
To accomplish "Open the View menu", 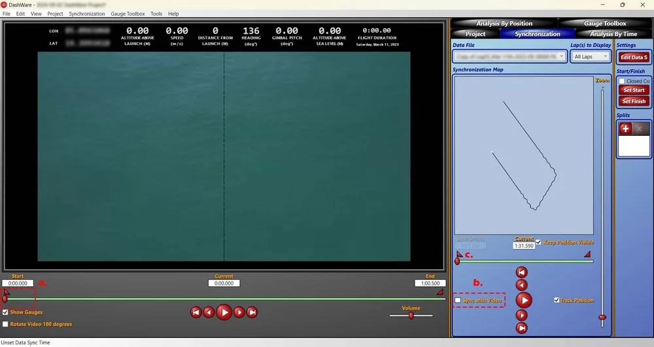I will coord(36,14).
